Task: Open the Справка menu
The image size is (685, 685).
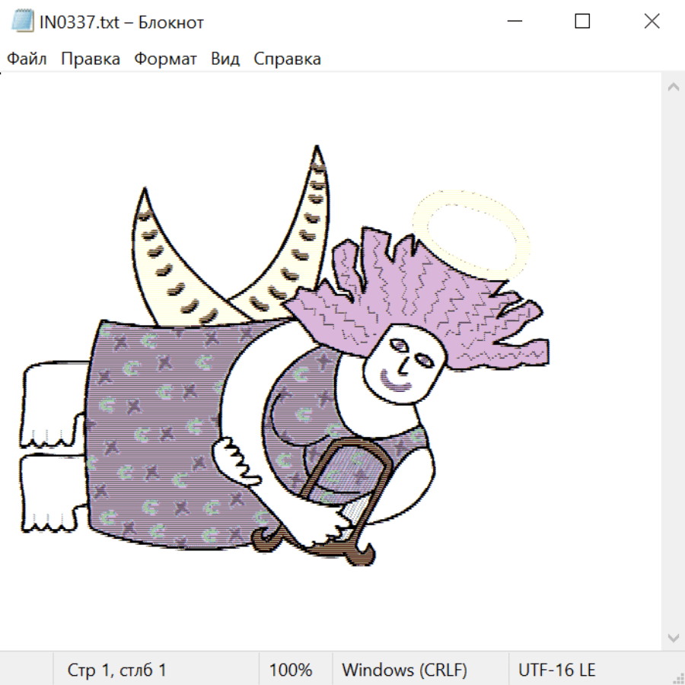Action: click(x=287, y=59)
